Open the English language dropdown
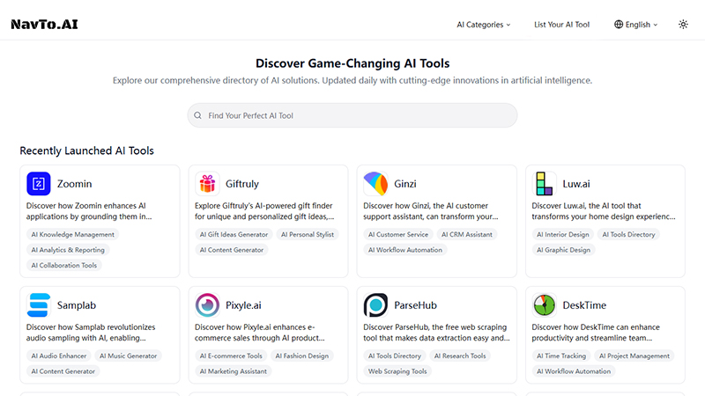This screenshot has width=705, height=396. [x=636, y=25]
